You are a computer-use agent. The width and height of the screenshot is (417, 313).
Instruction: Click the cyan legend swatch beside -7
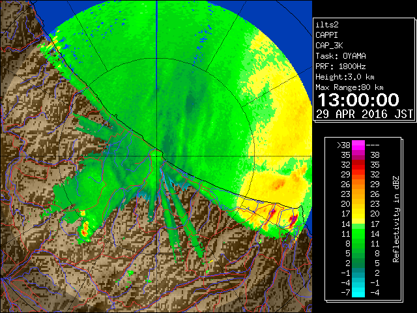click(x=358, y=292)
